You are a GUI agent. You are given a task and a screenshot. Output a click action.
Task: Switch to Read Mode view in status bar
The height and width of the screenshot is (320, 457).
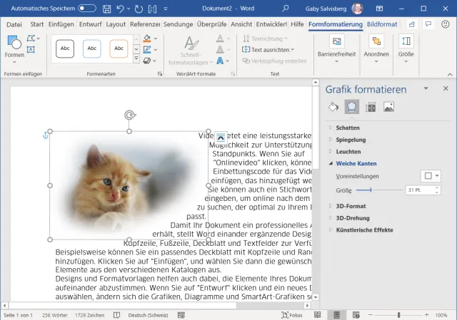[317, 314]
